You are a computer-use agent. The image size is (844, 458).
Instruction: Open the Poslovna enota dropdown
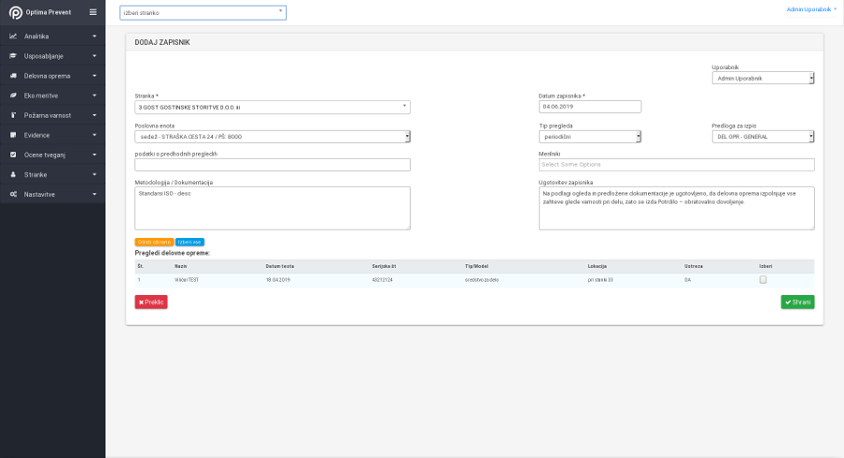click(272, 137)
